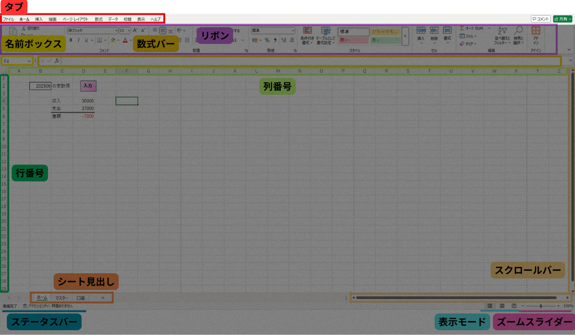Open the 挿入 ribbon tab

[39, 19]
